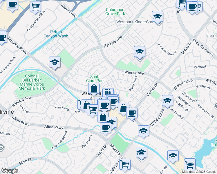
Task: Click the Main St street label
Action: (25, 162)
